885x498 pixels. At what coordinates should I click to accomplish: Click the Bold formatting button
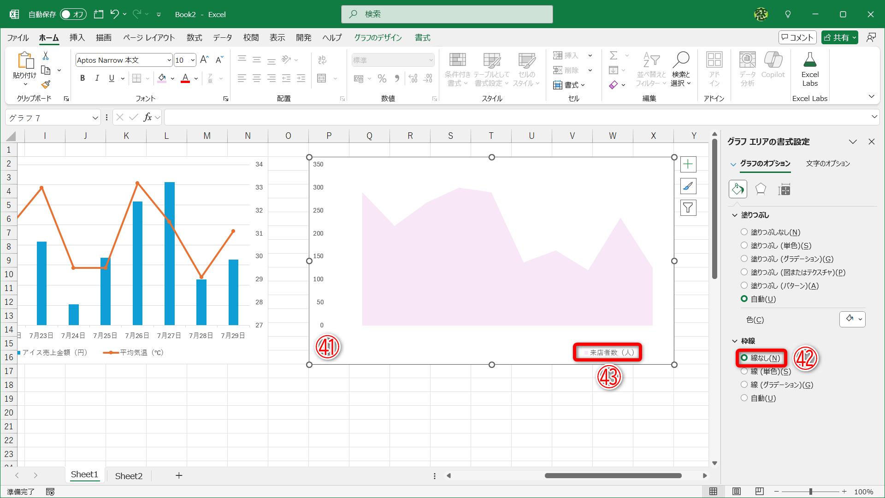83,78
